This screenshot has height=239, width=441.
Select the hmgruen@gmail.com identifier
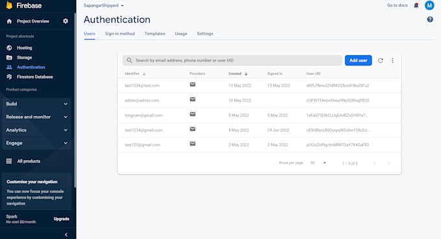[x=143, y=115]
